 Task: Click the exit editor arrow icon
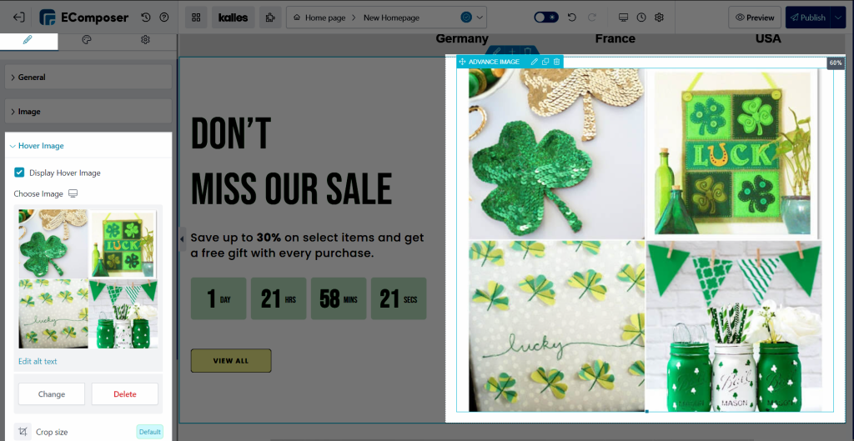tap(18, 18)
